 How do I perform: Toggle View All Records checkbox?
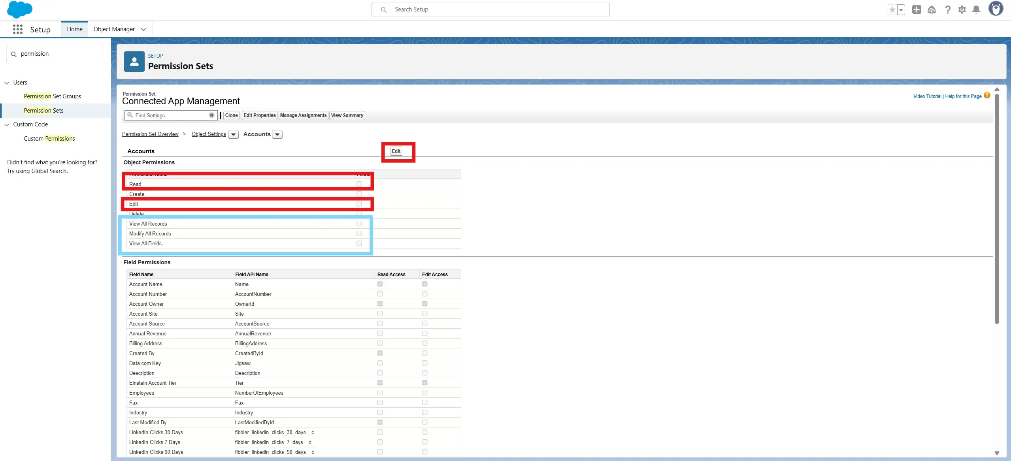pyautogui.click(x=359, y=224)
